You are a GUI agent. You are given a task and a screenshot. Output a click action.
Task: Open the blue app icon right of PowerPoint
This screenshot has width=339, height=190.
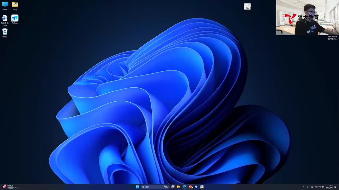(x=196, y=187)
